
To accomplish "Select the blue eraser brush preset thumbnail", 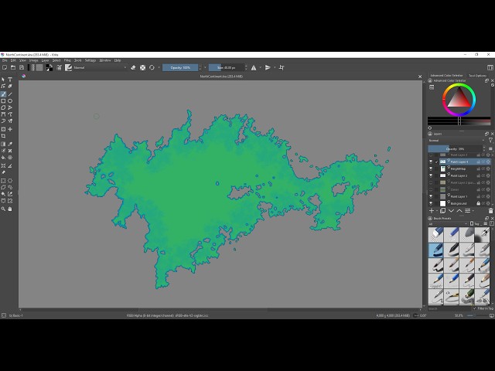I will point(435,235).
